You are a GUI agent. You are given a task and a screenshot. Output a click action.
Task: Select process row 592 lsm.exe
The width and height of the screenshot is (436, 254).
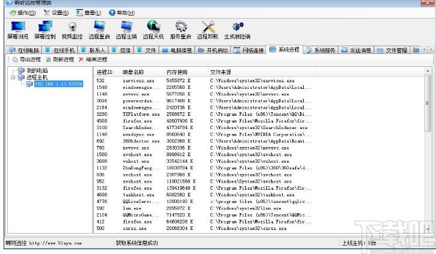click(206, 208)
